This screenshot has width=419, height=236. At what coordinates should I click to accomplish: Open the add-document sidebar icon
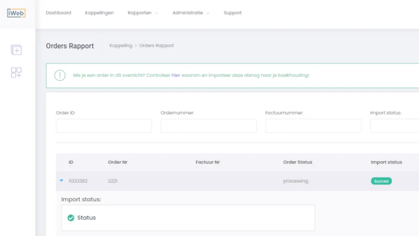[x=16, y=50]
